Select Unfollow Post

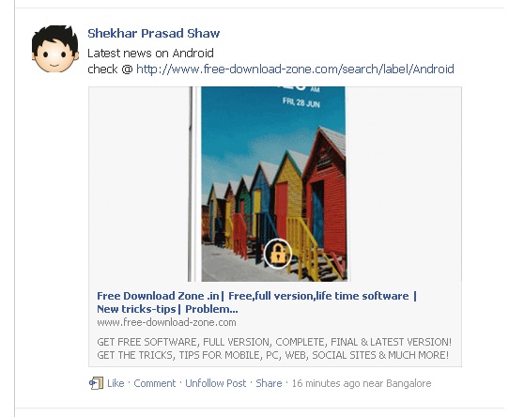click(x=216, y=383)
